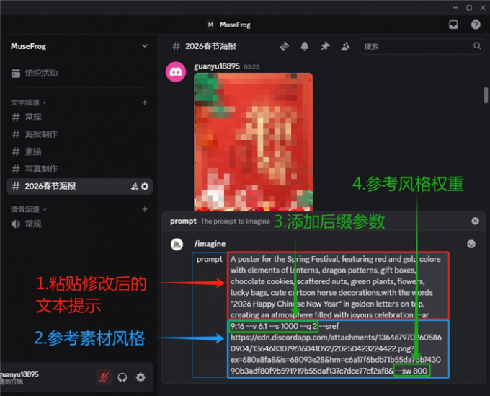
Task: Click the notification bell icon
Action: point(305,46)
